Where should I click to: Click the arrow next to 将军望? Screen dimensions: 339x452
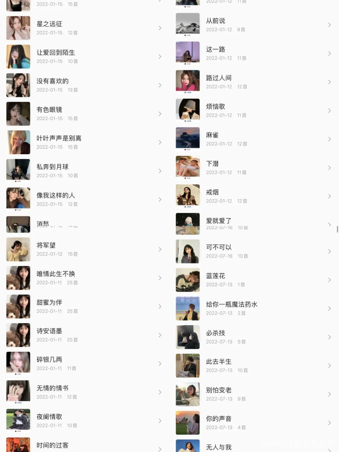(x=160, y=249)
